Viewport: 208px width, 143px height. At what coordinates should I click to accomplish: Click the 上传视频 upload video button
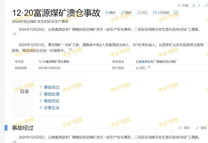161,13
